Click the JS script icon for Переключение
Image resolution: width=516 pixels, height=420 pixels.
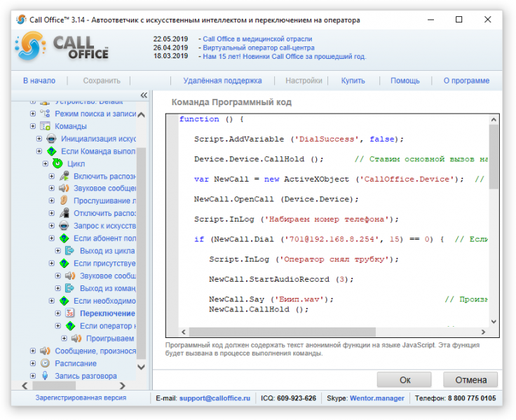(x=70, y=313)
